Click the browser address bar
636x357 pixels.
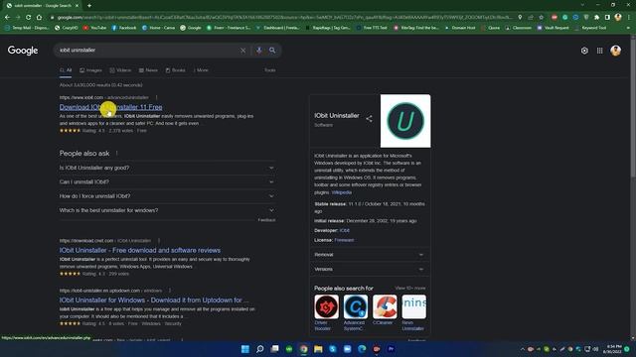[284, 18]
